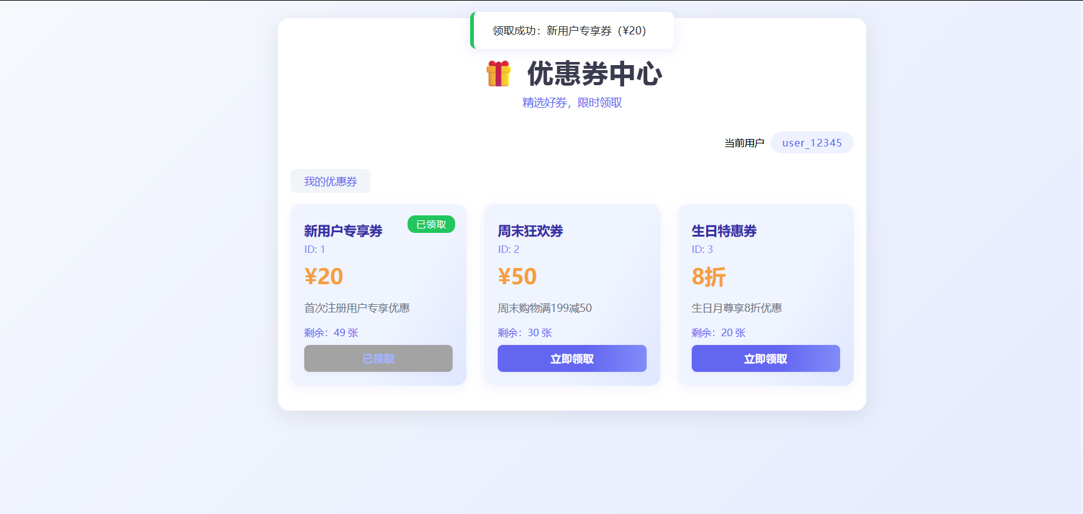Image resolution: width=1083 pixels, height=514 pixels.
Task: Click the 剩余: 49 张 stock label
Action: pyautogui.click(x=331, y=332)
